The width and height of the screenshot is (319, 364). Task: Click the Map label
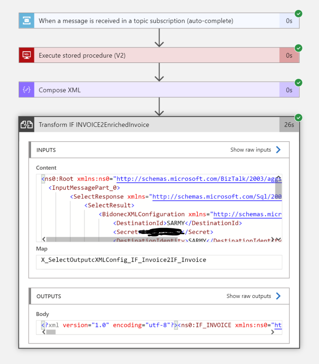click(42, 248)
